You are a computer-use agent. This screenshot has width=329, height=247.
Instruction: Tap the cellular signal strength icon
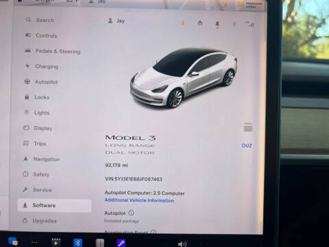click(x=249, y=24)
